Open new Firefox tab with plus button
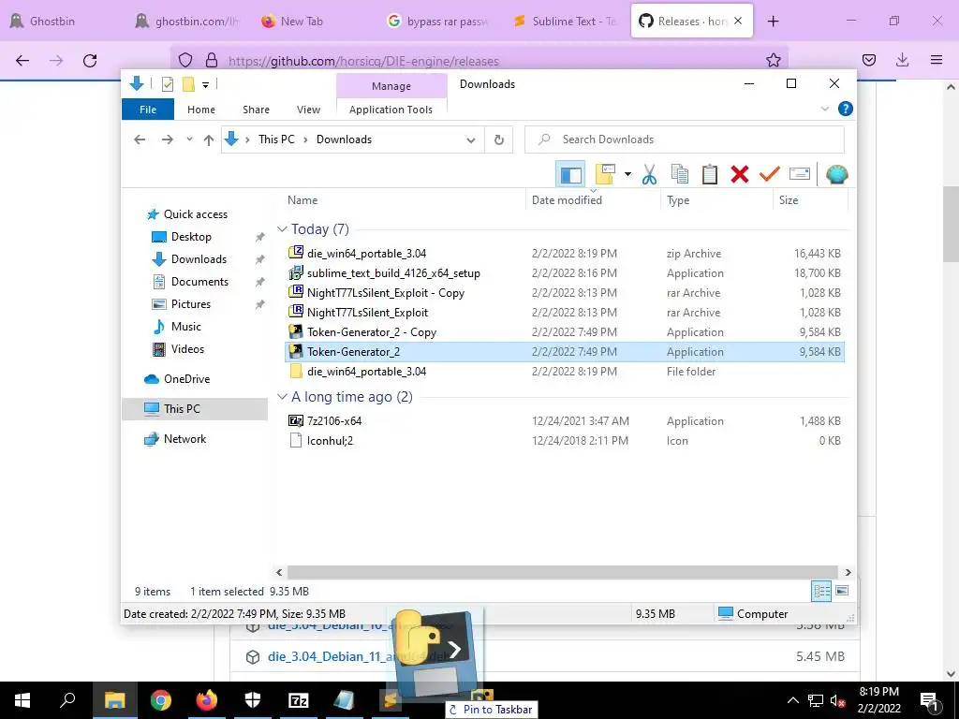Image resolution: width=959 pixels, height=719 pixels. (773, 21)
